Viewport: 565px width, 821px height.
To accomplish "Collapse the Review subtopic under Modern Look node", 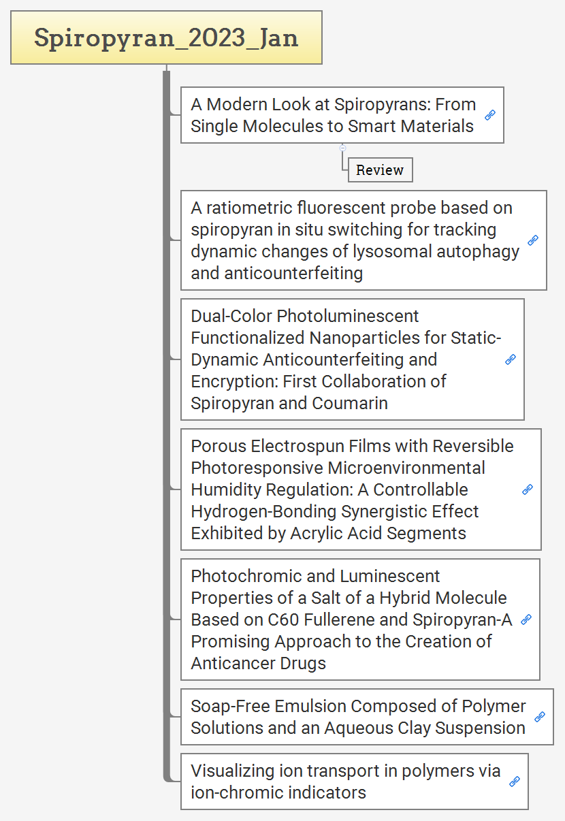I will (x=343, y=148).
